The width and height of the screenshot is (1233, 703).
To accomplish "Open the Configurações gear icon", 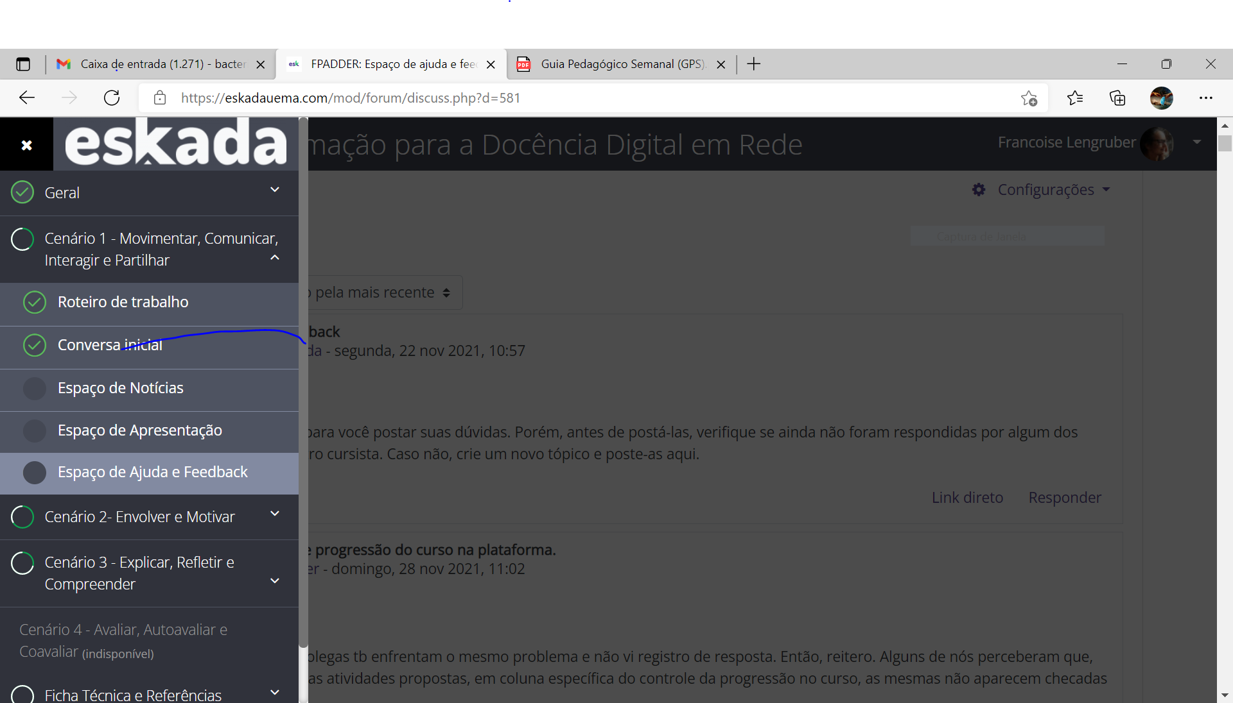I will (979, 190).
